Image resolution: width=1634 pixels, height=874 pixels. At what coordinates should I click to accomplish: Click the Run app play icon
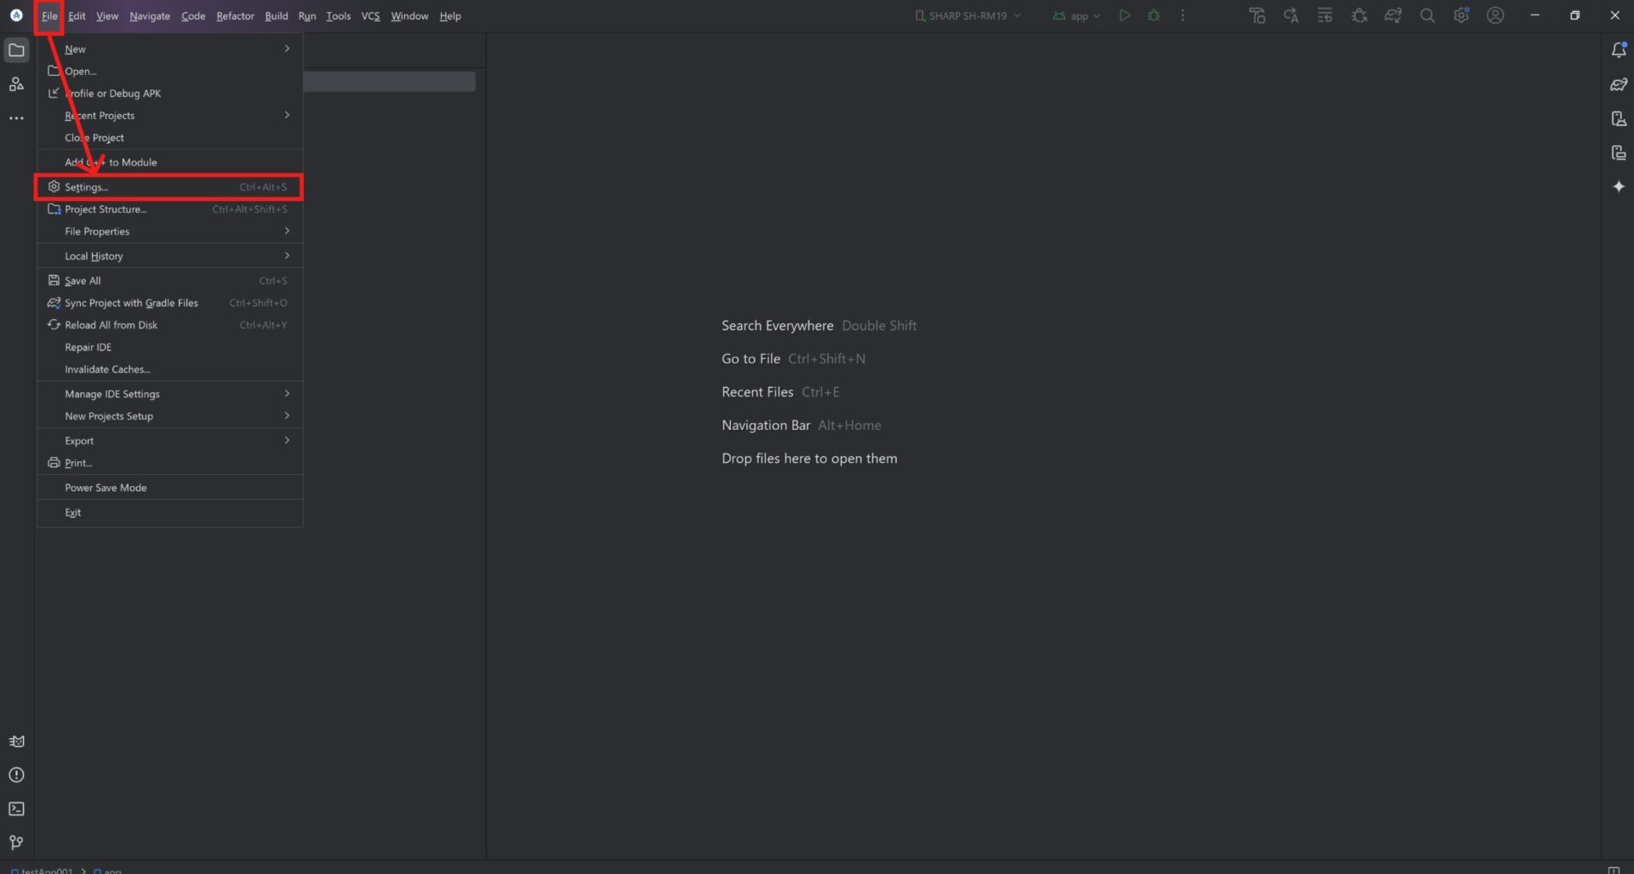point(1124,15)
